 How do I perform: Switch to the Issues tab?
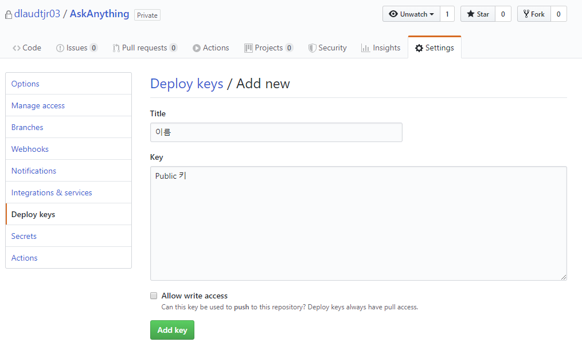point(76,48)
